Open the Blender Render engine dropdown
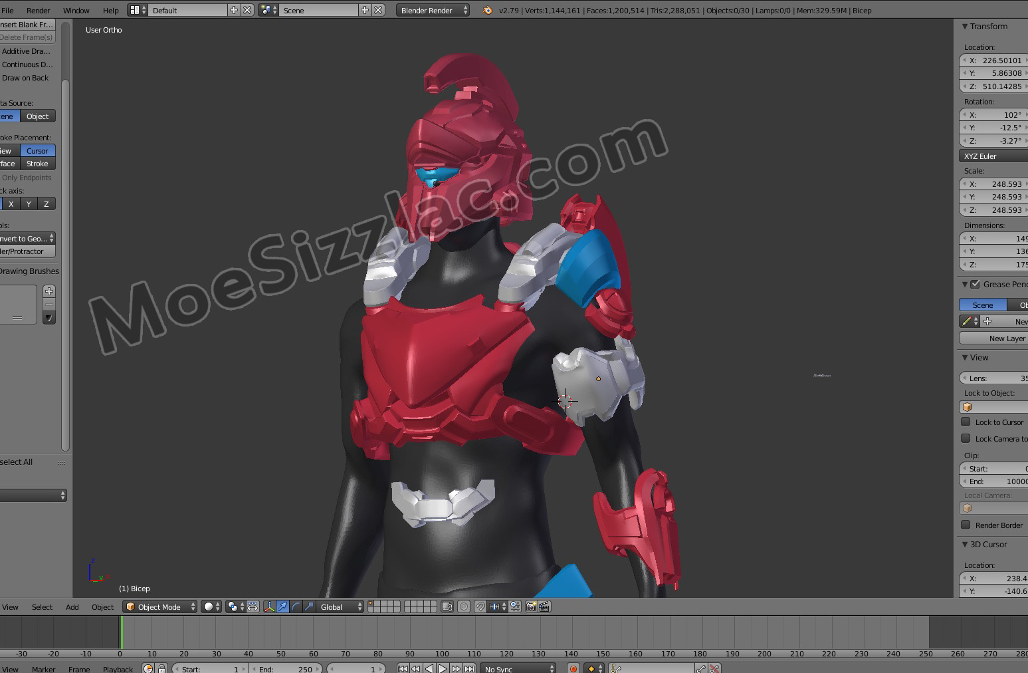Image resolution: width=1028 pixels, height=673 pixels. click(x=433, y=10)
